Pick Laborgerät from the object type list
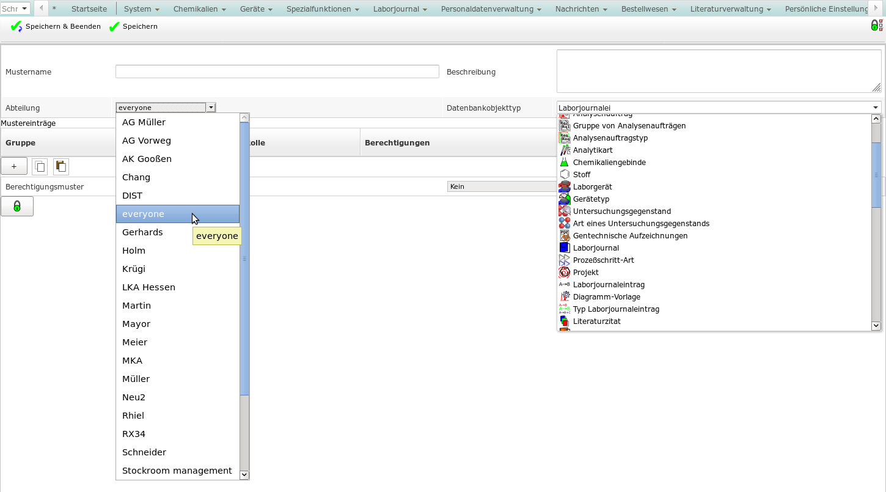Viewport: 886px width, 492px height. click(592, 187)
